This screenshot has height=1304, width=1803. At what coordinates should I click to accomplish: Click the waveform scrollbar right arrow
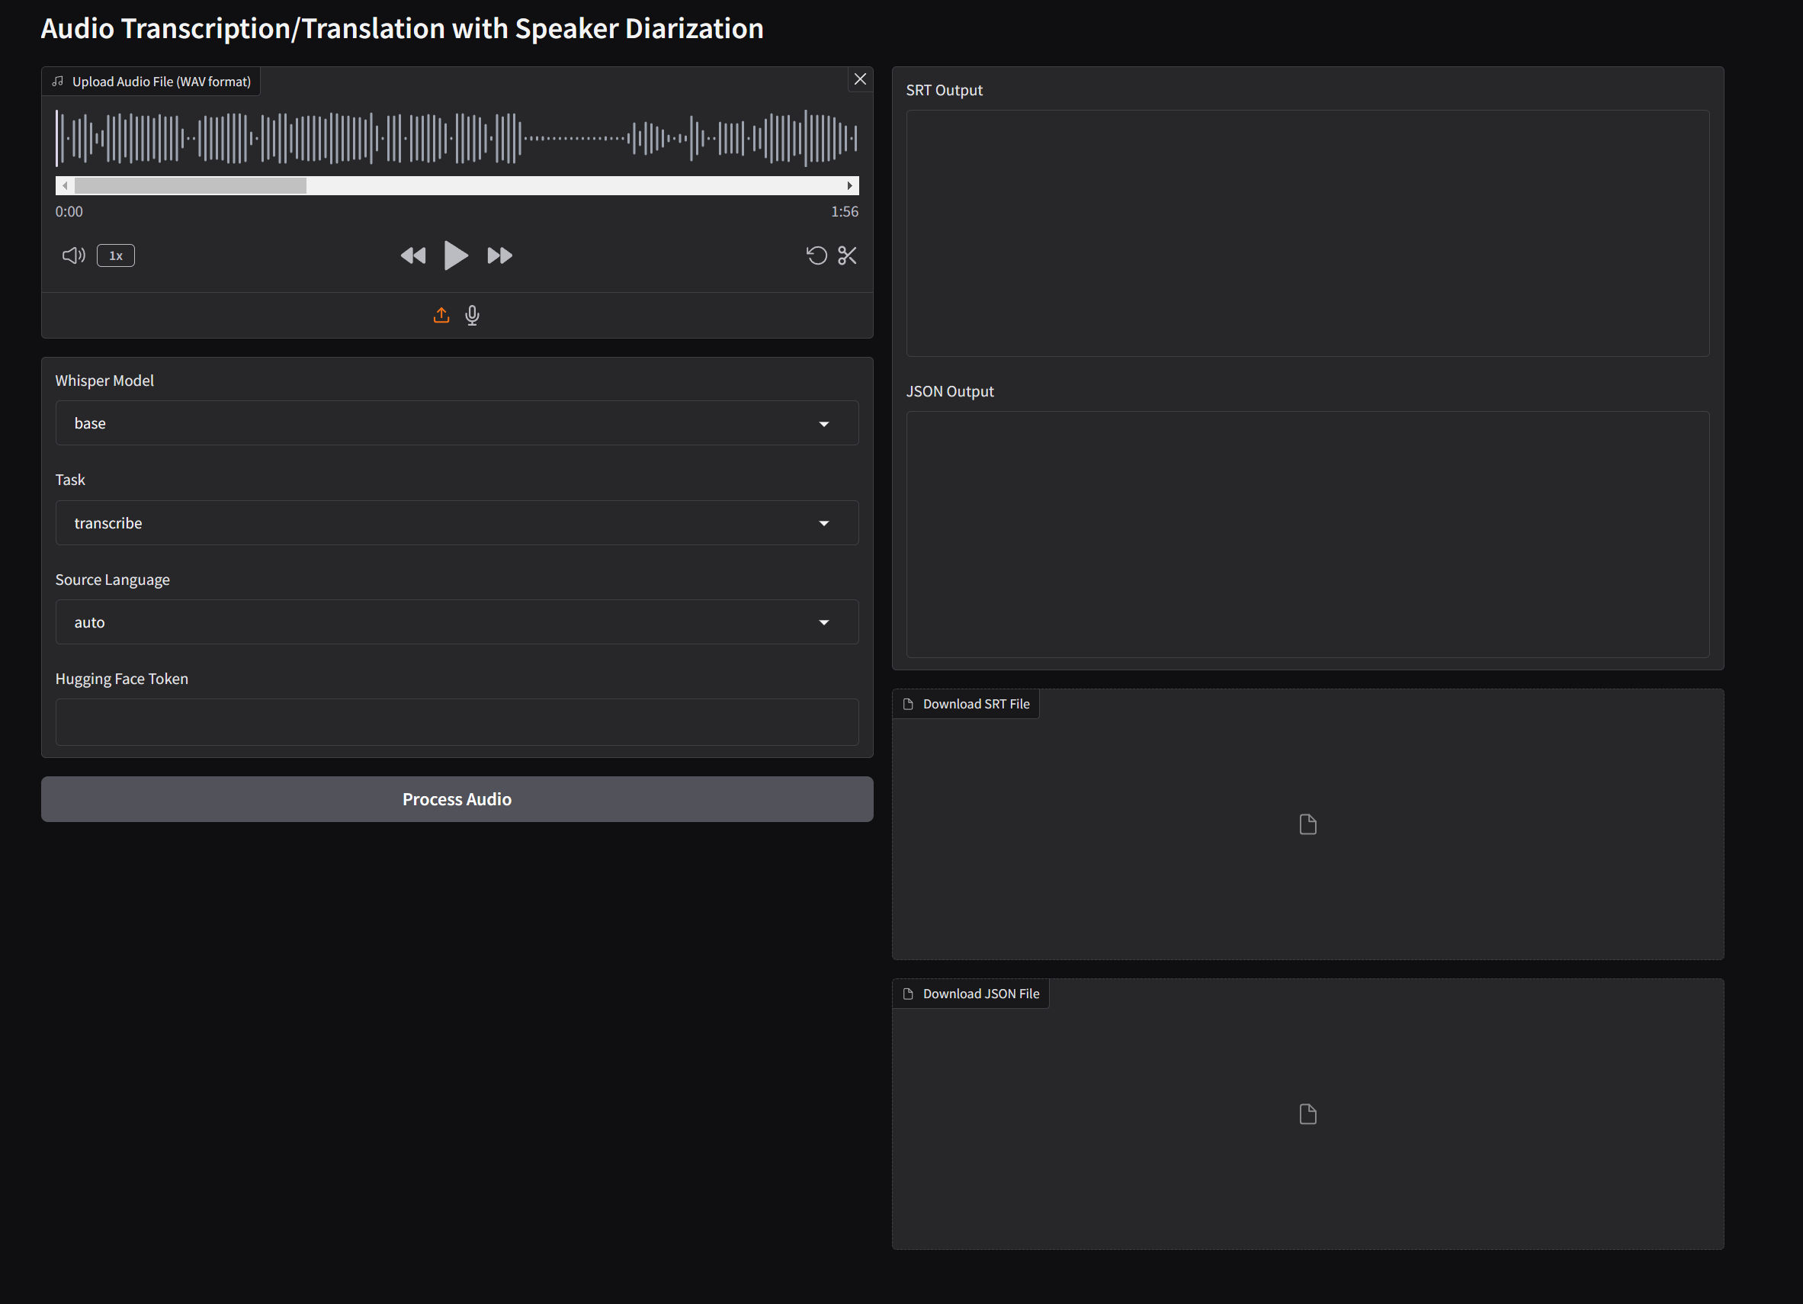(850, 185)
